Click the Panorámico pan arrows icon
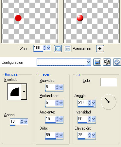Viewport: 121px width, 147px height. [x=100, y=49]
